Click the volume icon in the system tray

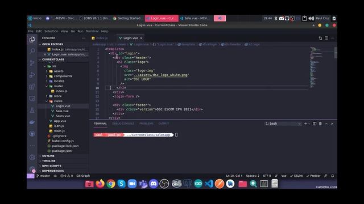[311, 18]
